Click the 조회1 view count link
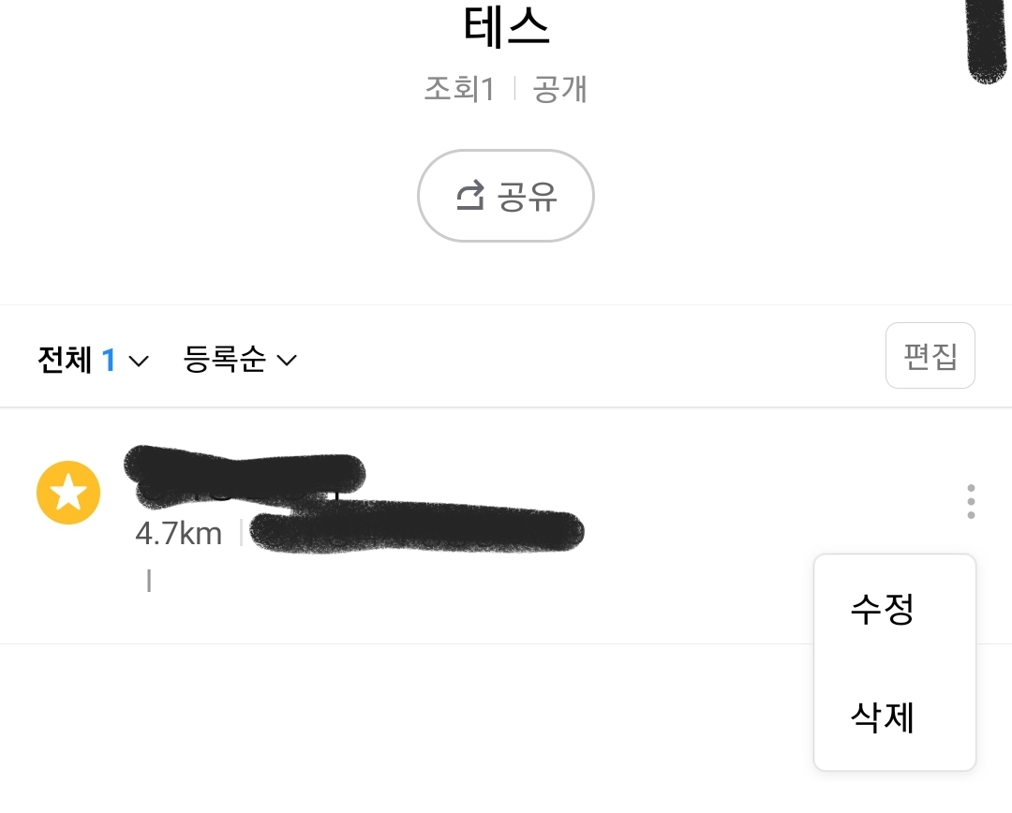 [x=460, y=90]
